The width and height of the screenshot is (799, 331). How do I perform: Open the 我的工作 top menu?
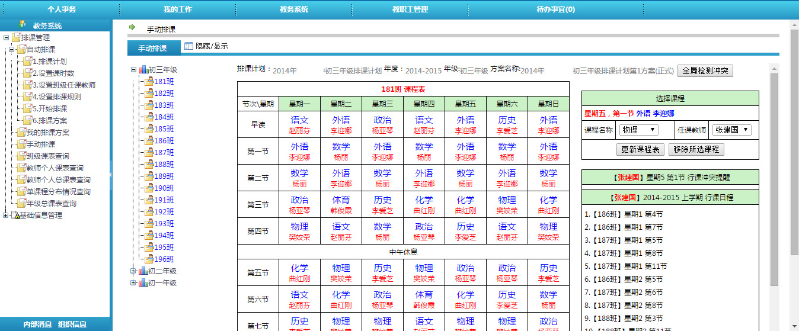[x=178, y=9]
